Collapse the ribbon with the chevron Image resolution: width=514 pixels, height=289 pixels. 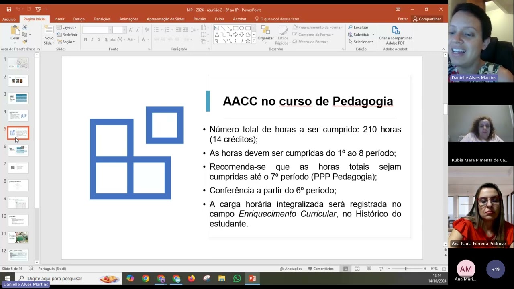click(x=443, y=49)
